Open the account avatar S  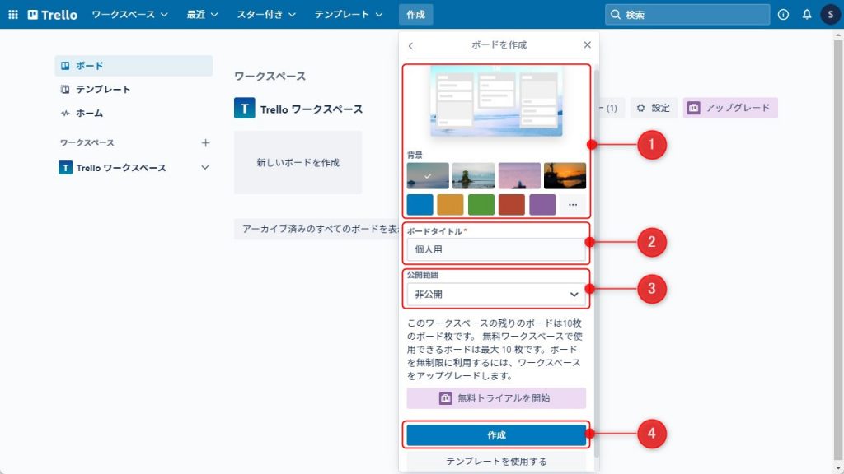pyautogui.click(x=831, y=15)
